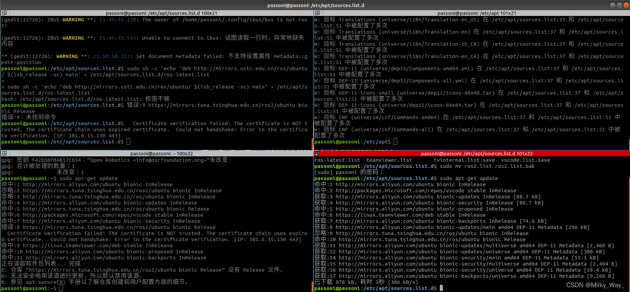This screenshot has width=630, height=292.
Task: Open the grouping icon of the top-left terminal pane
Action: coord(4,13)
